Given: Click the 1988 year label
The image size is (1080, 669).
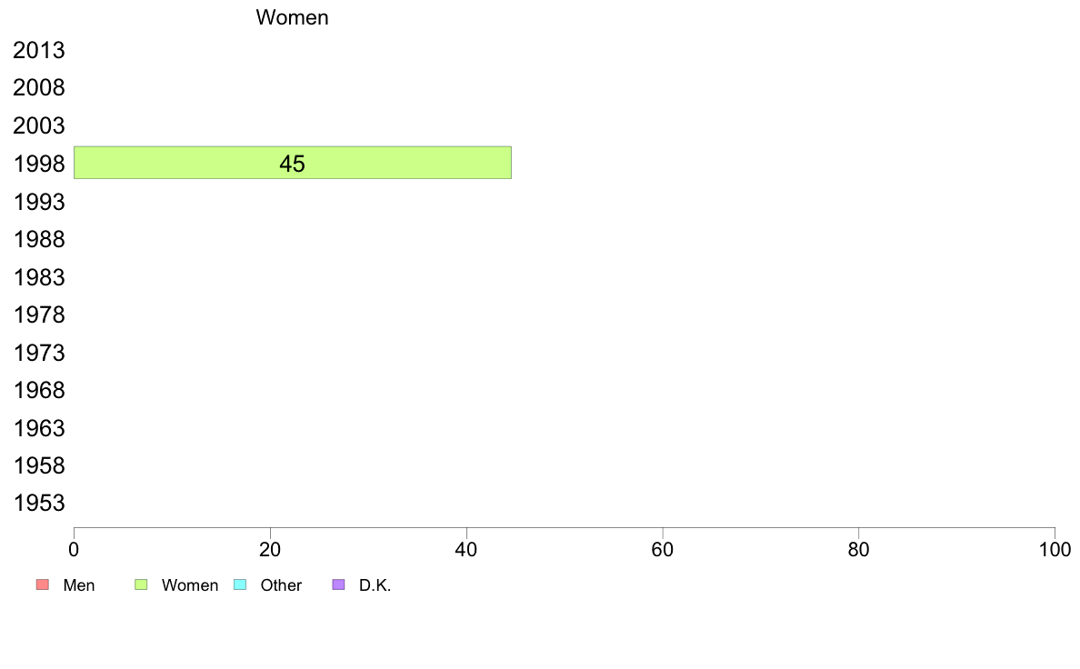Looking at the screenshot, I should [x=39, y=239].
